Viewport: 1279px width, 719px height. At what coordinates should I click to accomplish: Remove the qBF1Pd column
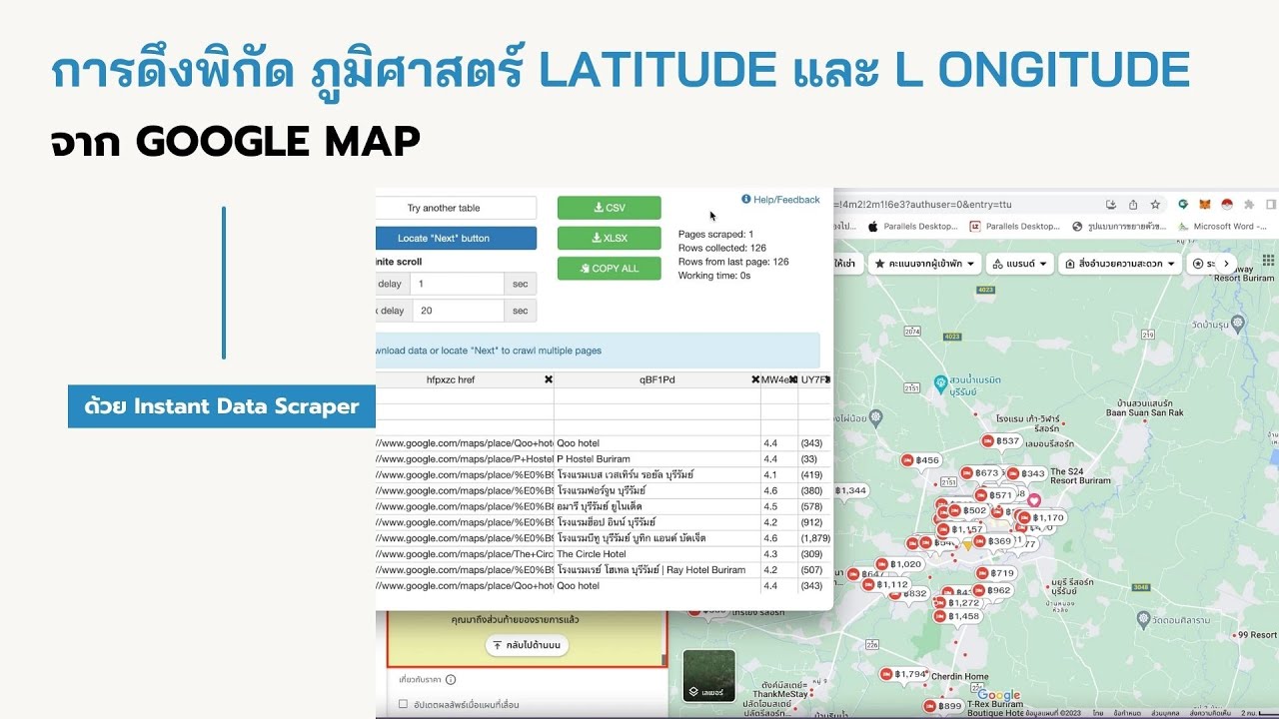coord(755,379)
